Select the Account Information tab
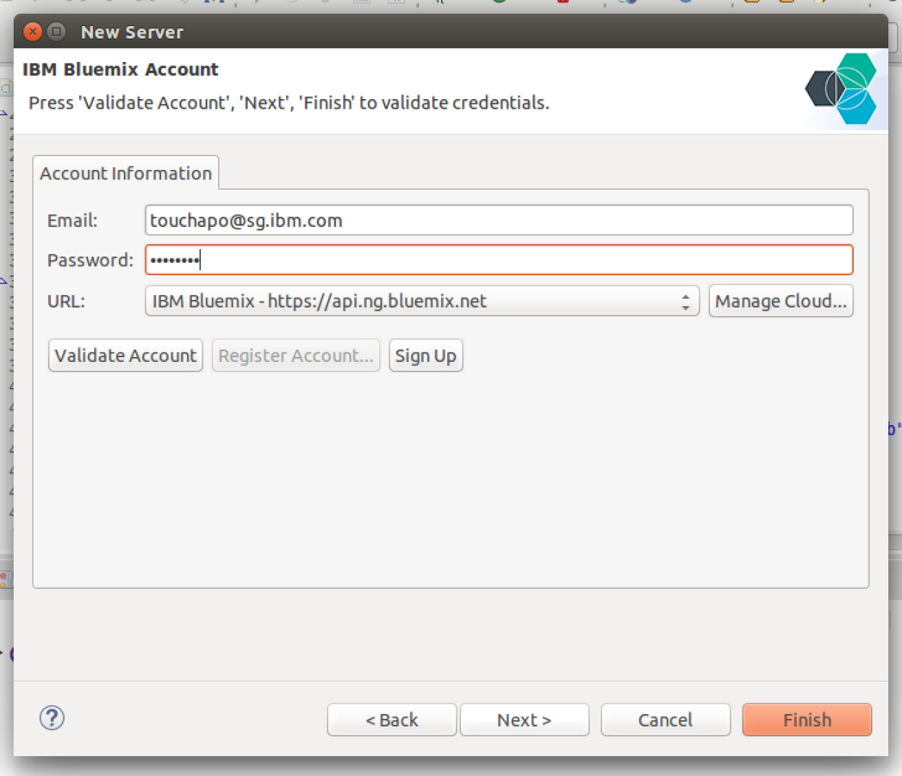Viewport: 902px width, 776px height. [126, 172]
